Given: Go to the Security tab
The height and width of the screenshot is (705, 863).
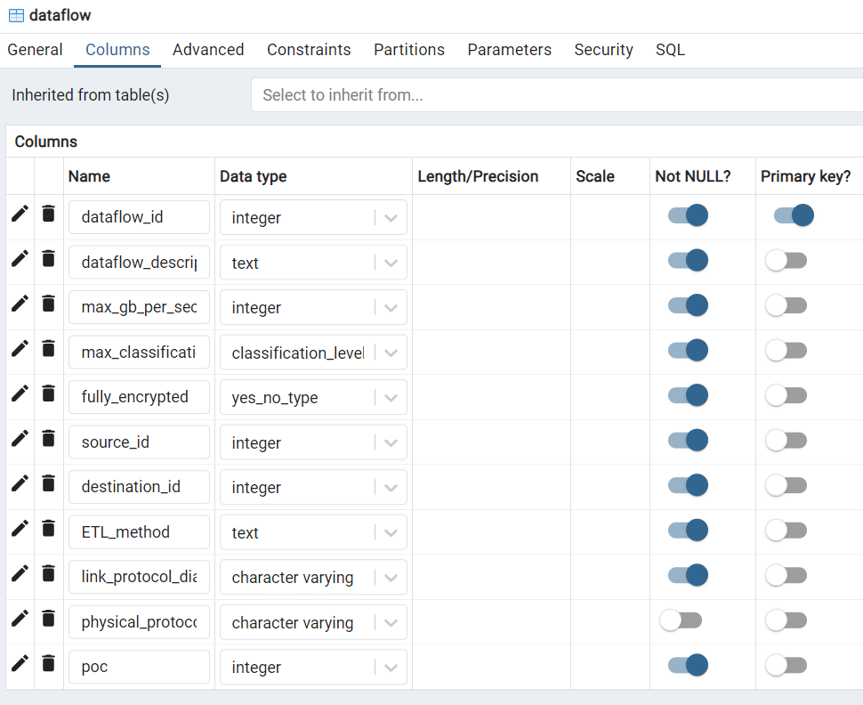Looking at the screenshot, I should [x=603, y=50].
